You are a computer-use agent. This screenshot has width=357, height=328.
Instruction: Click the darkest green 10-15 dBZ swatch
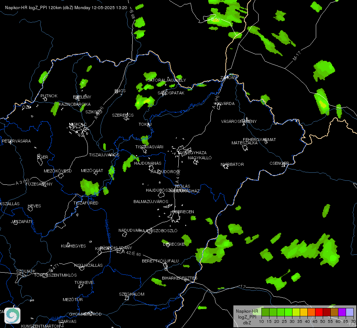[x=265, y=312]
